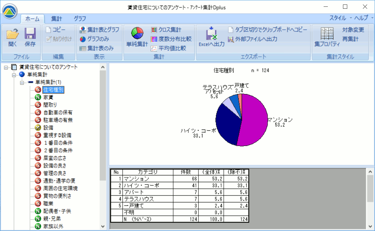Click 外部ファイルへ出力 export
The height and width of the screenshot is (231, 375).
coord(252,39)
